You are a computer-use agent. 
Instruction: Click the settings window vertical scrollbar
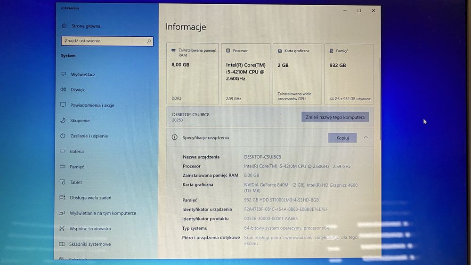380,99
